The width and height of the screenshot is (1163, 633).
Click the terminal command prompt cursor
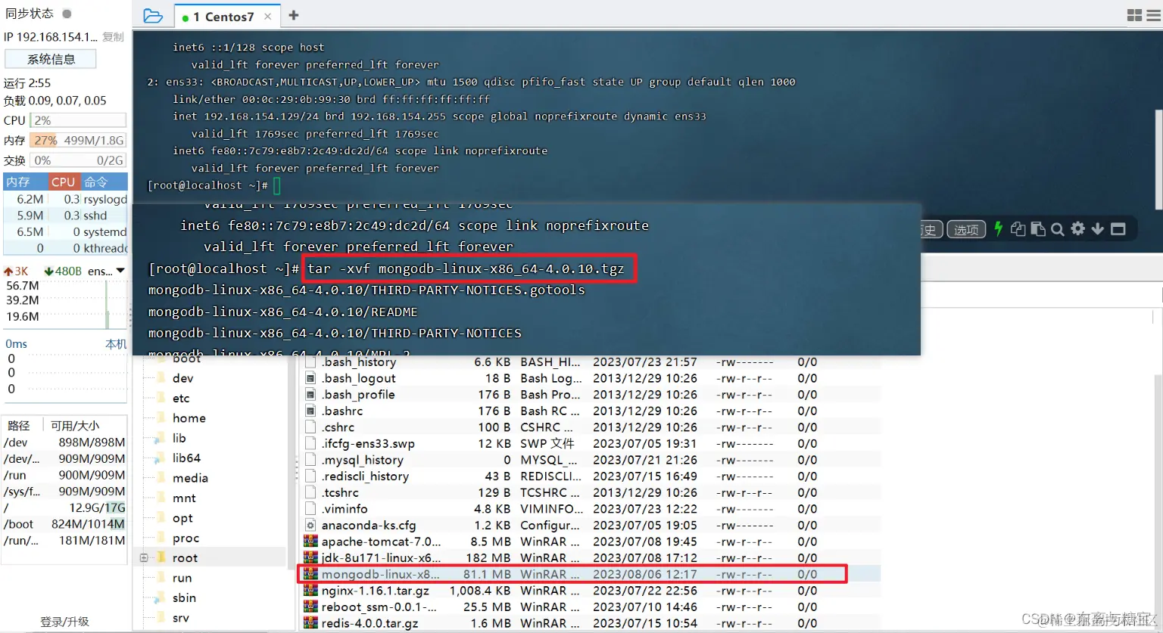(277, 185)
